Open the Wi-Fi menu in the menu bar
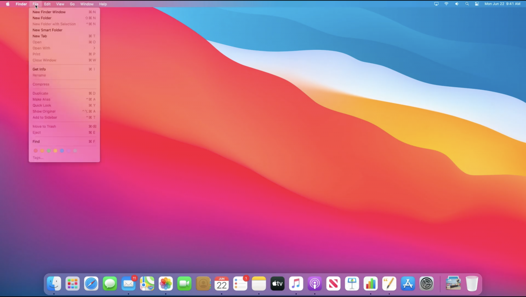Screen dimensions: 526x297 click(x=446, y=4)
